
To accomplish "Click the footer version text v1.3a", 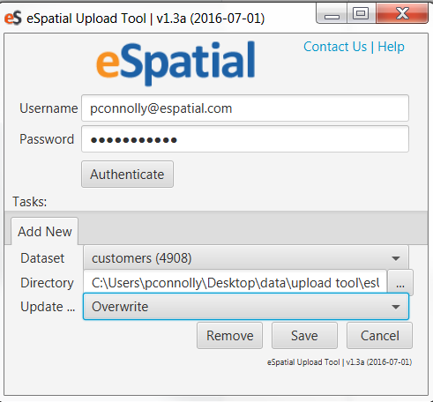I will (340, 362).
